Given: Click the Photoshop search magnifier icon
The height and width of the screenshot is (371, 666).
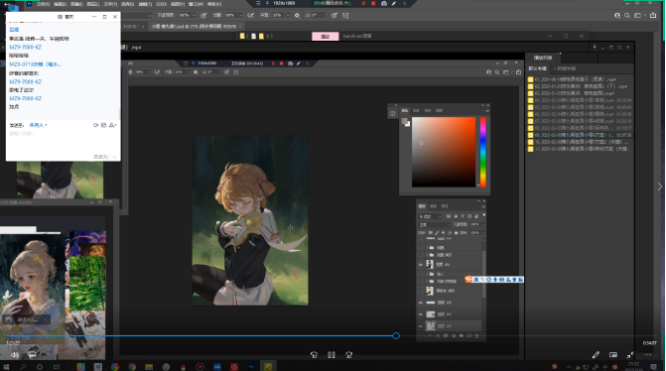Looking at the screenshot, I should click(627, 15).
